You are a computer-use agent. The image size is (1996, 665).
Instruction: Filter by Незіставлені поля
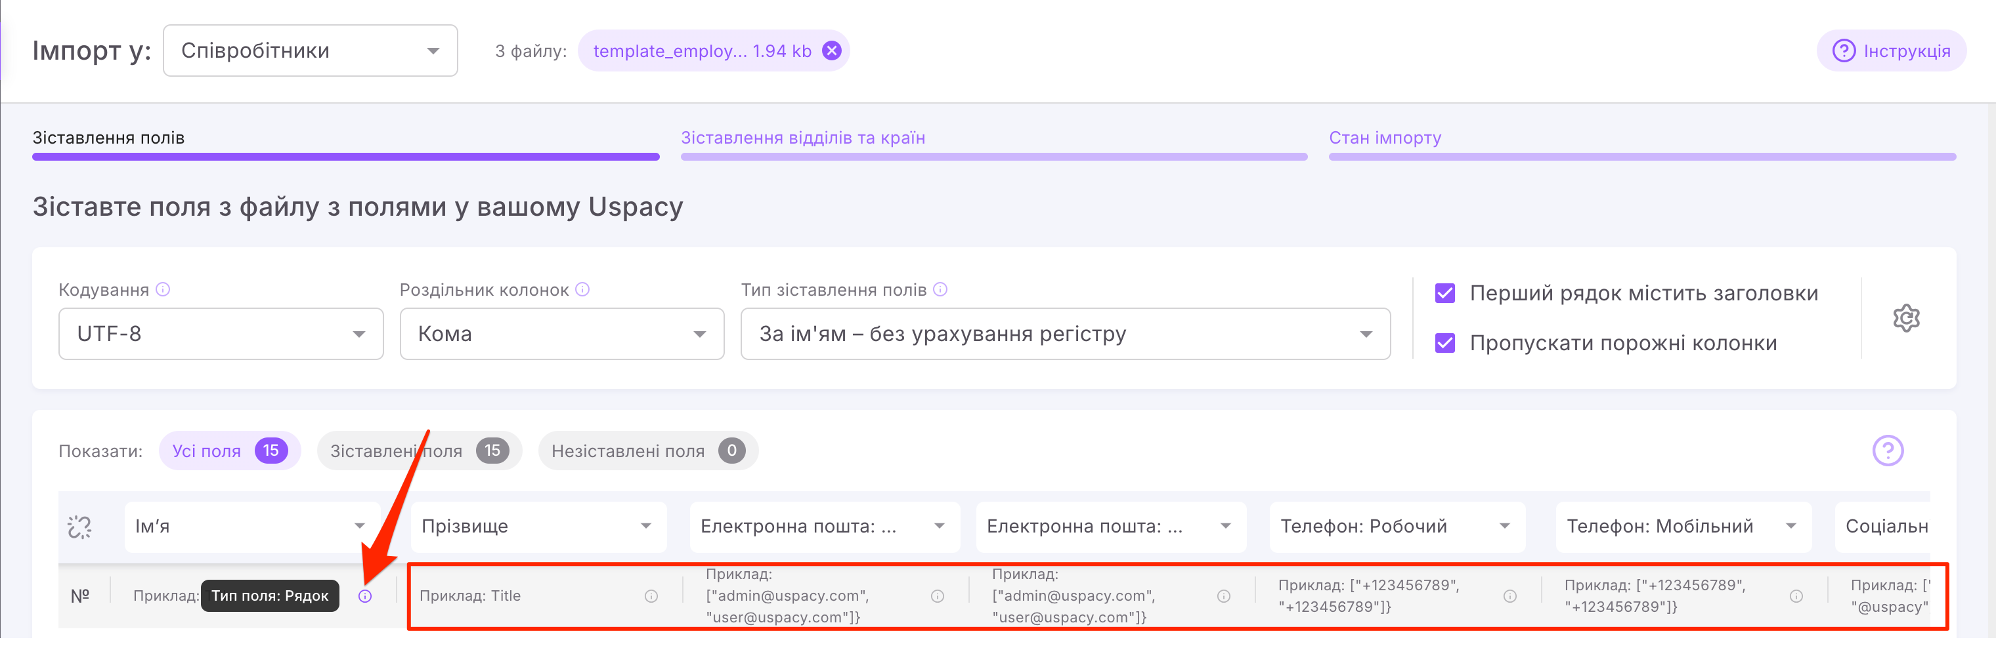(647, 451)
